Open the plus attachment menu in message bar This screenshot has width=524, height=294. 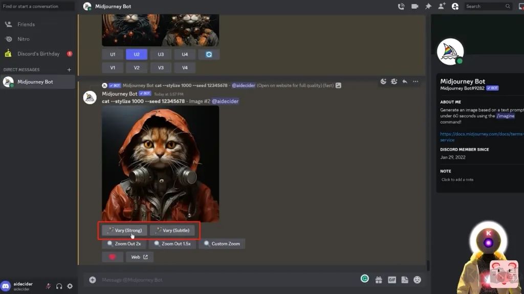point(93,280)
